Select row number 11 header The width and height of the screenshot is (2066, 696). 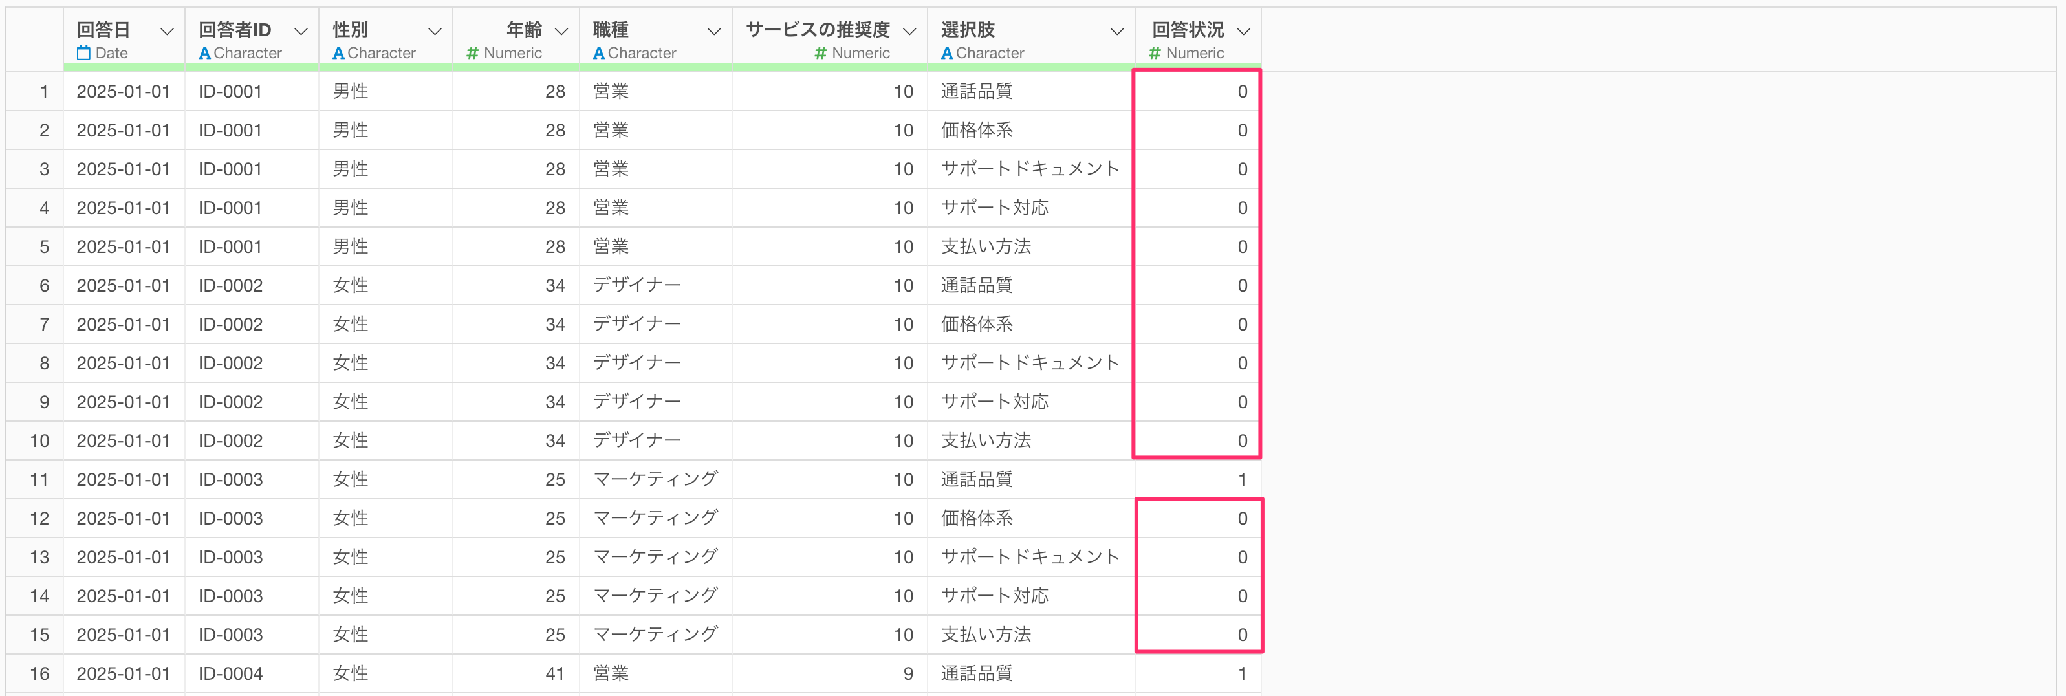[39, 479]
